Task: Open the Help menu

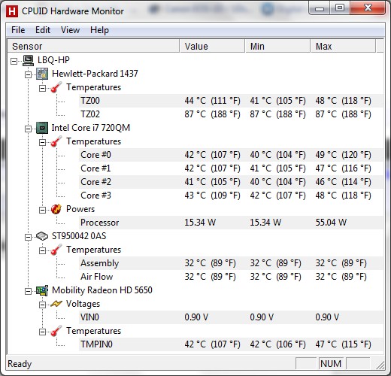Action: click(x=99, y=30)
